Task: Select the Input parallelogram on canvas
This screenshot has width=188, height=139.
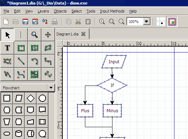Action: (114, 62)
